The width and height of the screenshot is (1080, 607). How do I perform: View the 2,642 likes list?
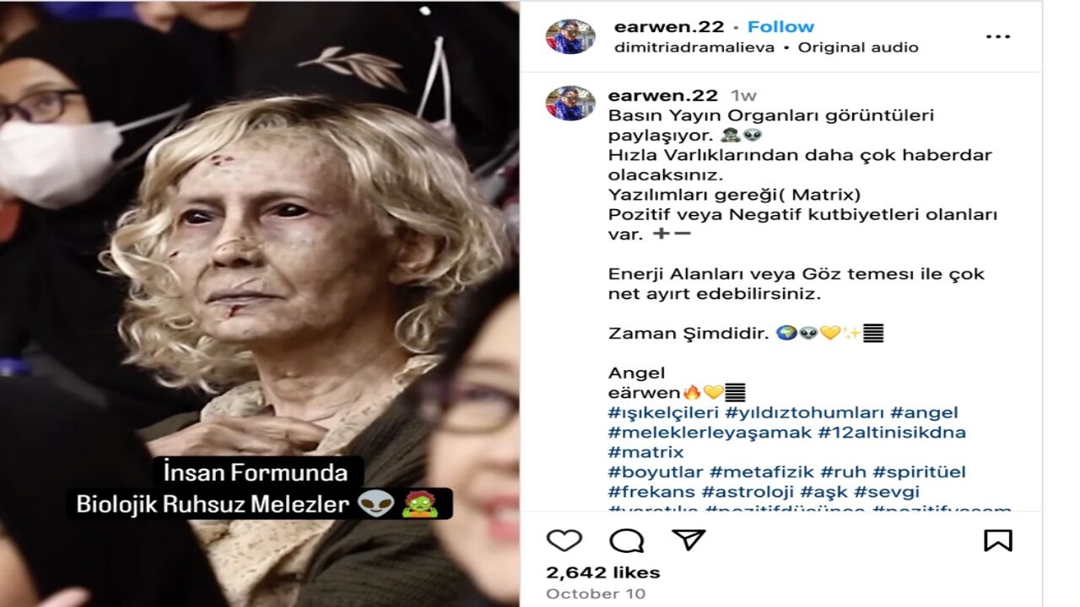pos(603,572)
